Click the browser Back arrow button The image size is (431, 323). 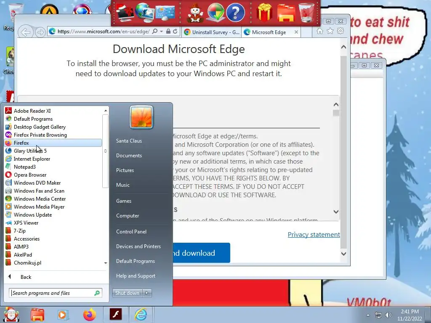pyautogui.click(x=26, y=32)
